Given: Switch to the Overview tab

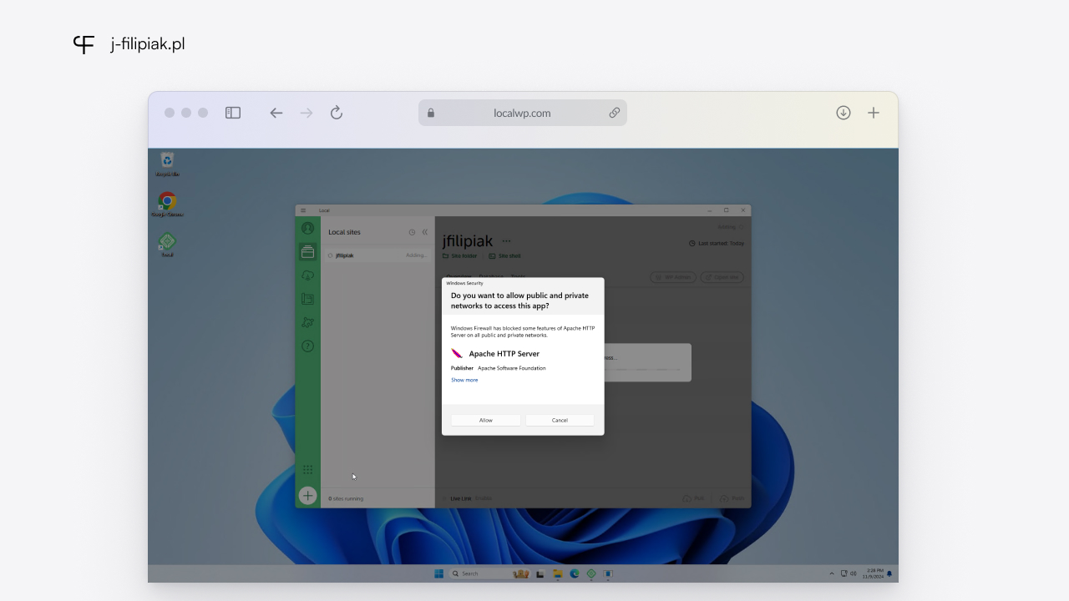Looking at the screenshot, I should (x=459, y=275).
